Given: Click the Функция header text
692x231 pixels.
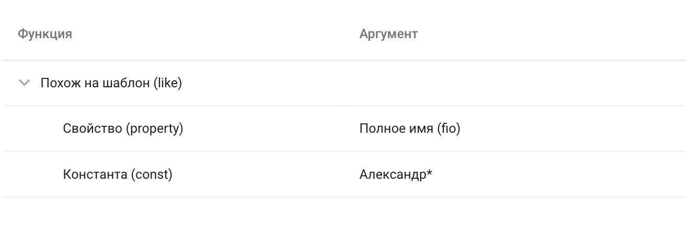Looking at the screenshot, I should click(x=45, y=34).
